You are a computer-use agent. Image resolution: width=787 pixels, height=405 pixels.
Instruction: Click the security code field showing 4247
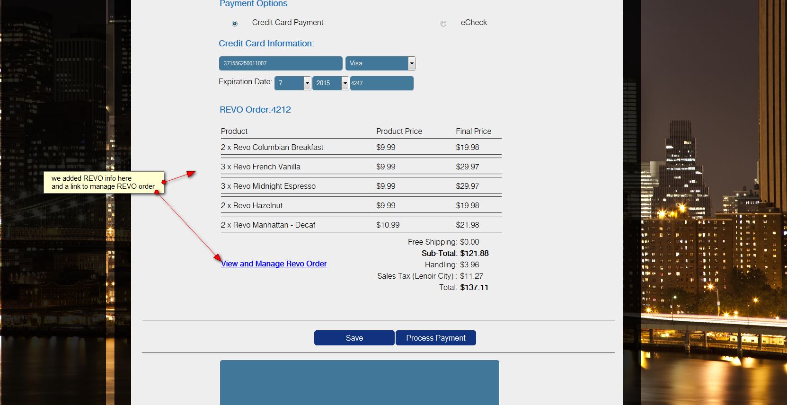click(381, 83)
